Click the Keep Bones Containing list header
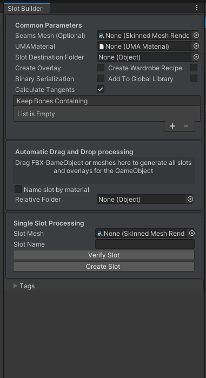The width and height of the screenshot is (206, 378). point(107,101)
